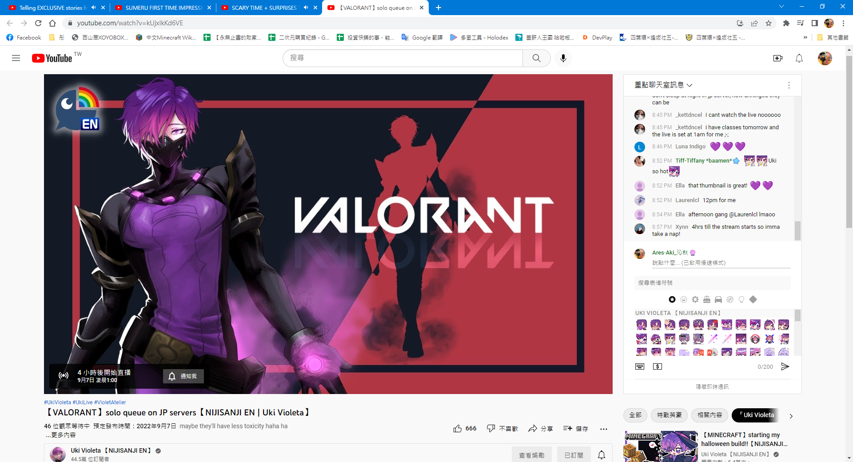Show next filter chips with right chevron
The image size is (853, 462).
[x=791, y=416]
